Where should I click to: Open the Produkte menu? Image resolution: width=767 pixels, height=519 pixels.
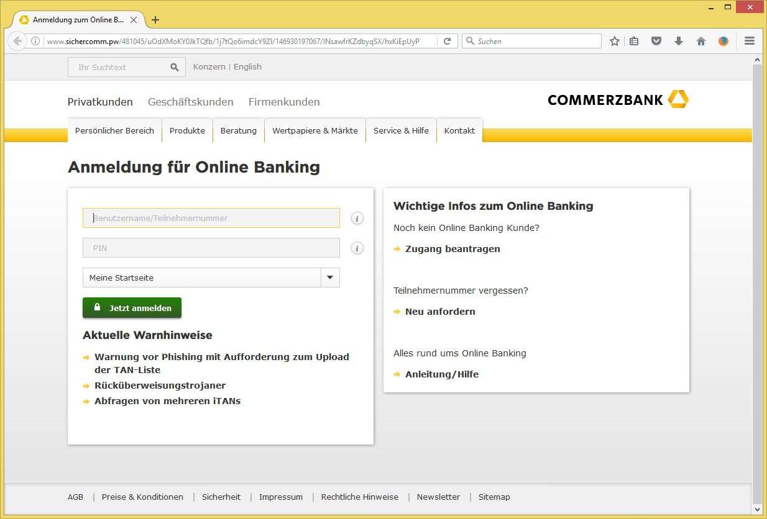187,130
